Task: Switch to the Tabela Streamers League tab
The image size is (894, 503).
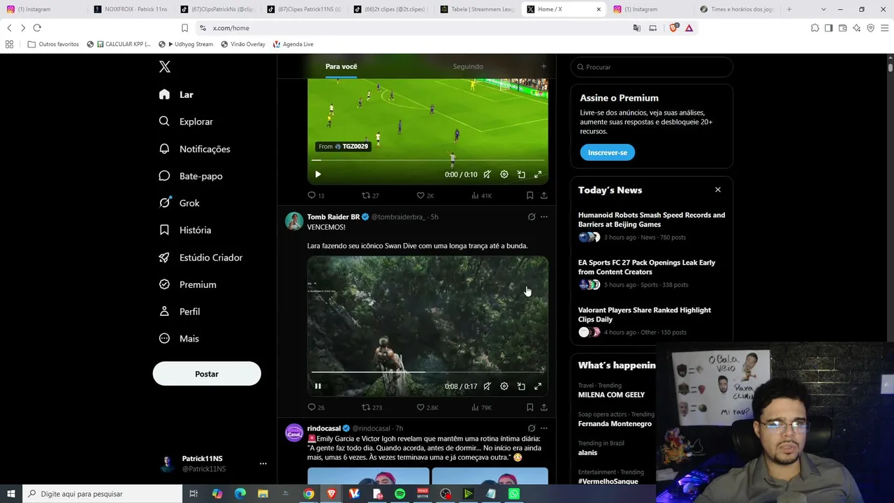Action: (478, 9)
